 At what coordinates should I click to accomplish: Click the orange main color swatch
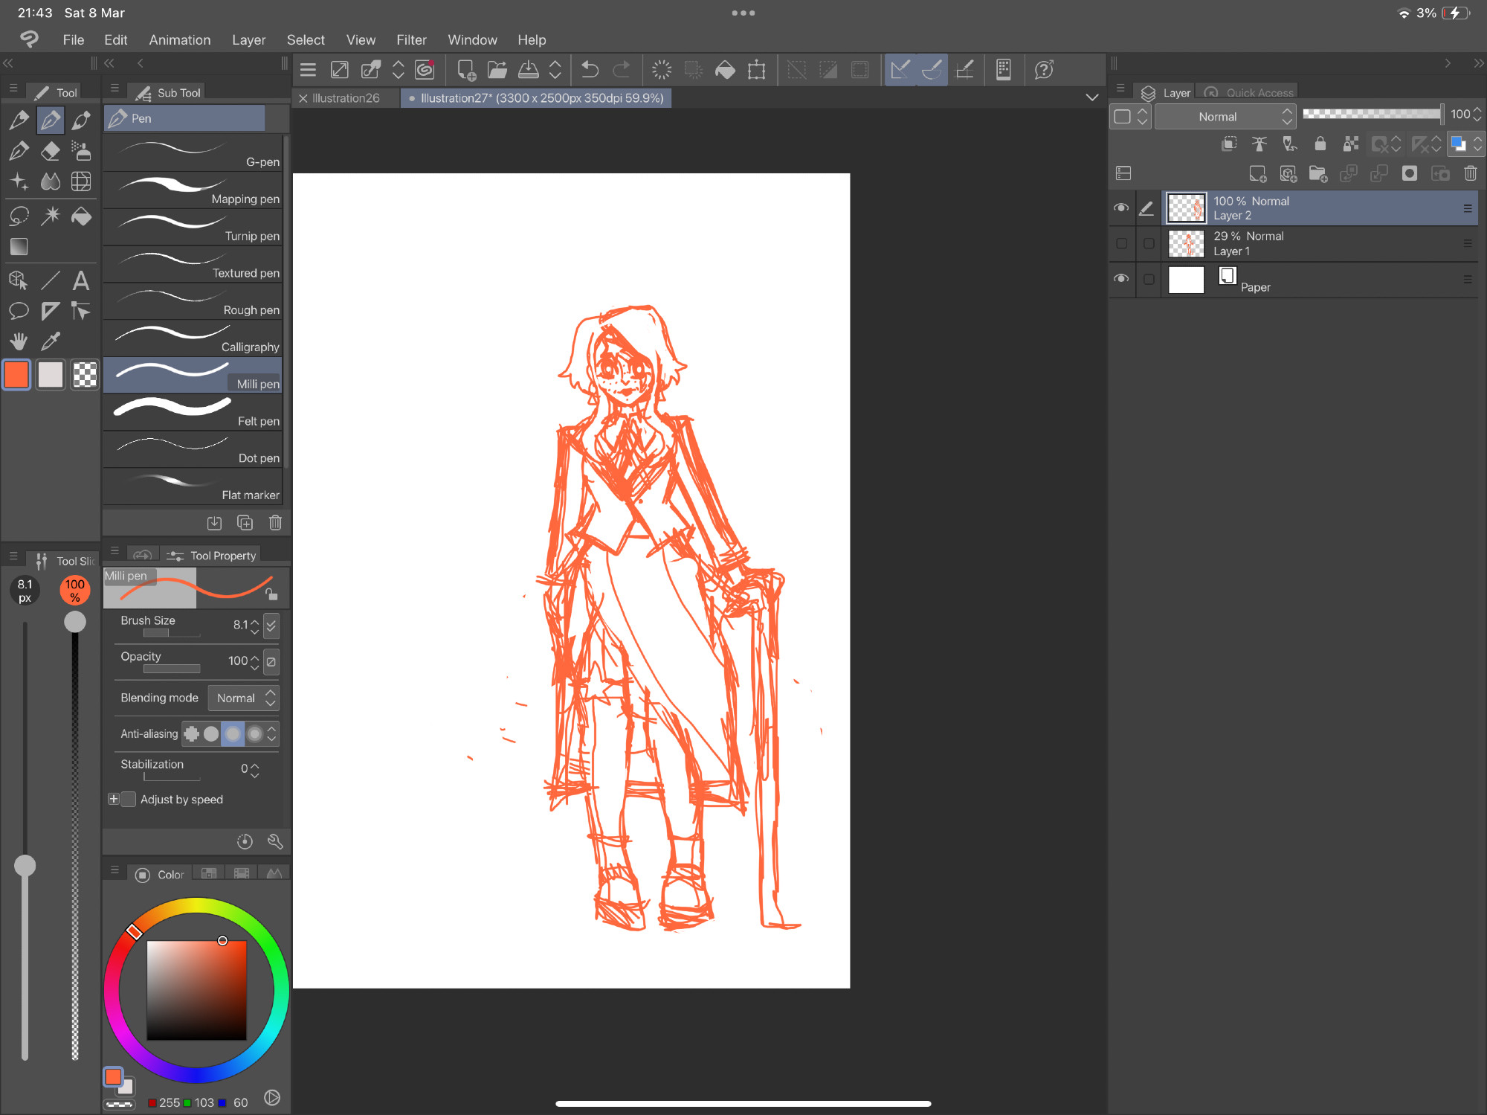tap(16, 374)
